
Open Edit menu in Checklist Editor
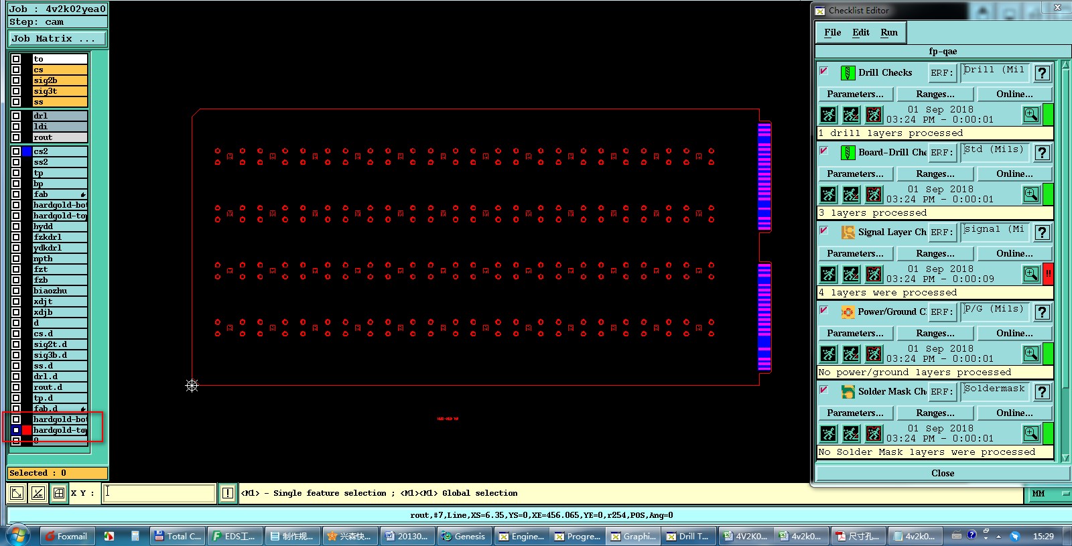click(861, 32)
